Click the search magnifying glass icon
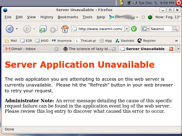The image size is (182, 136). click(175, 29)
